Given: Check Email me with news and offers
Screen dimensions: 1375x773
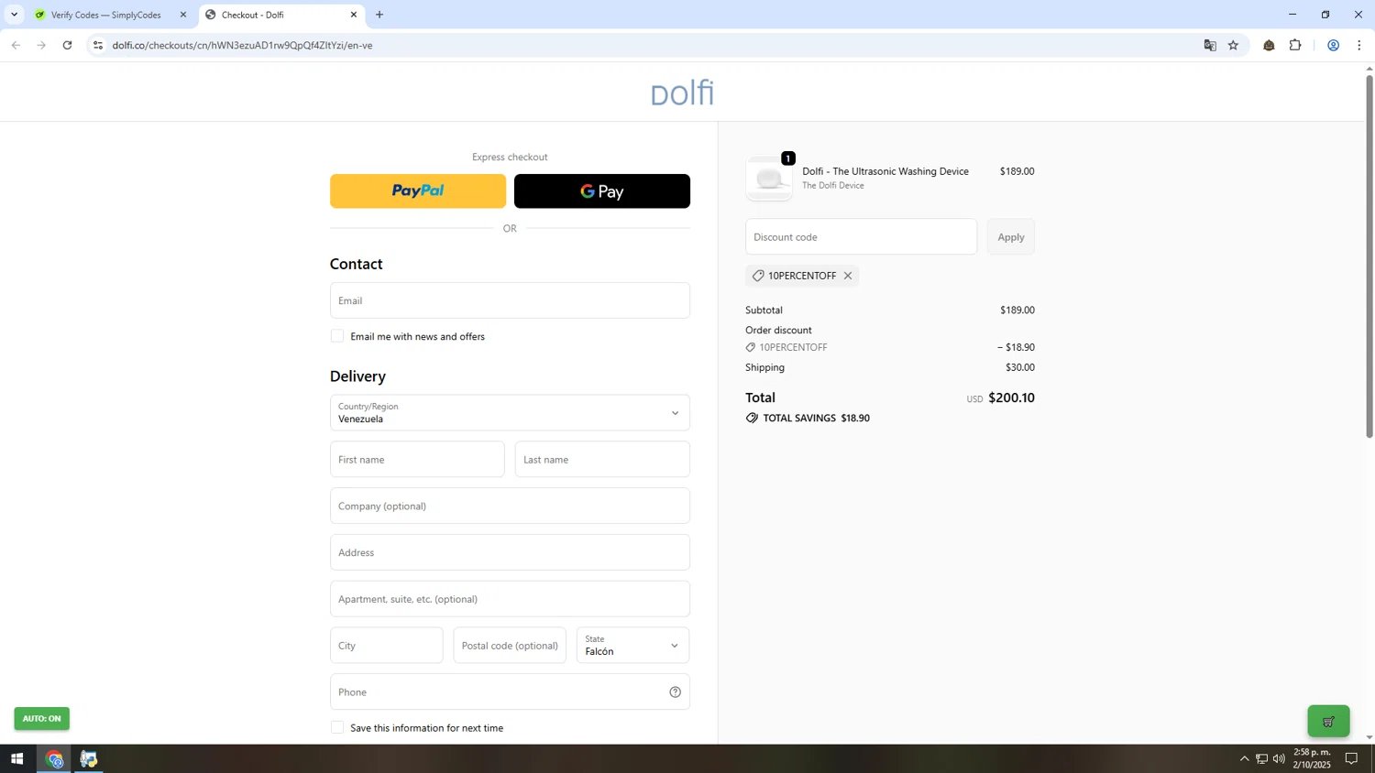Looking at the screenshot, I should pos(337,336).
